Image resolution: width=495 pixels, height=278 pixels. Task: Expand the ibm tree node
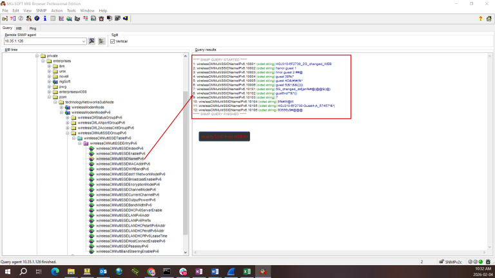point(49,66)
